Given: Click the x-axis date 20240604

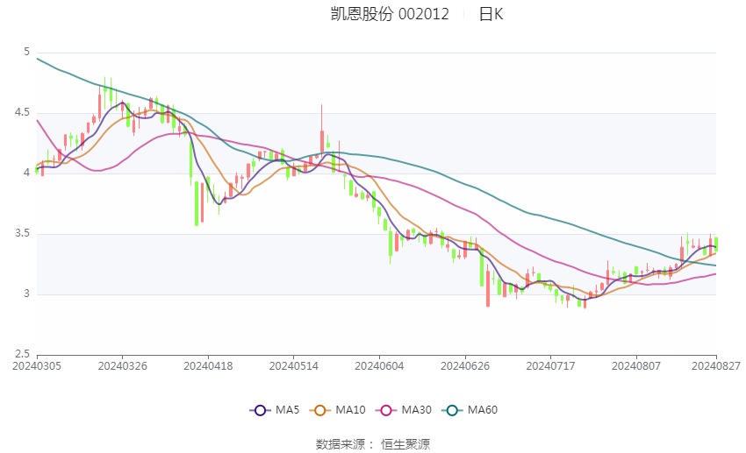Looking at the screenshot, I should click(379, 366).
